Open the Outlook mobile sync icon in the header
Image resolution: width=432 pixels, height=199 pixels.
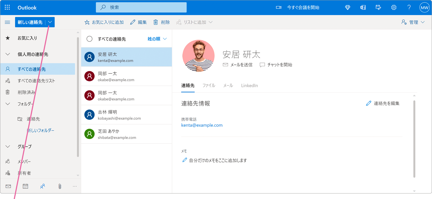pos(363,8)
